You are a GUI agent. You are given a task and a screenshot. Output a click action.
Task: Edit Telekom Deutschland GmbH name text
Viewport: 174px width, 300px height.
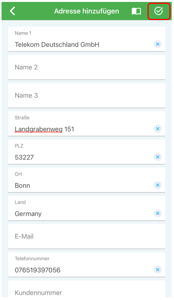click(57, 45)
